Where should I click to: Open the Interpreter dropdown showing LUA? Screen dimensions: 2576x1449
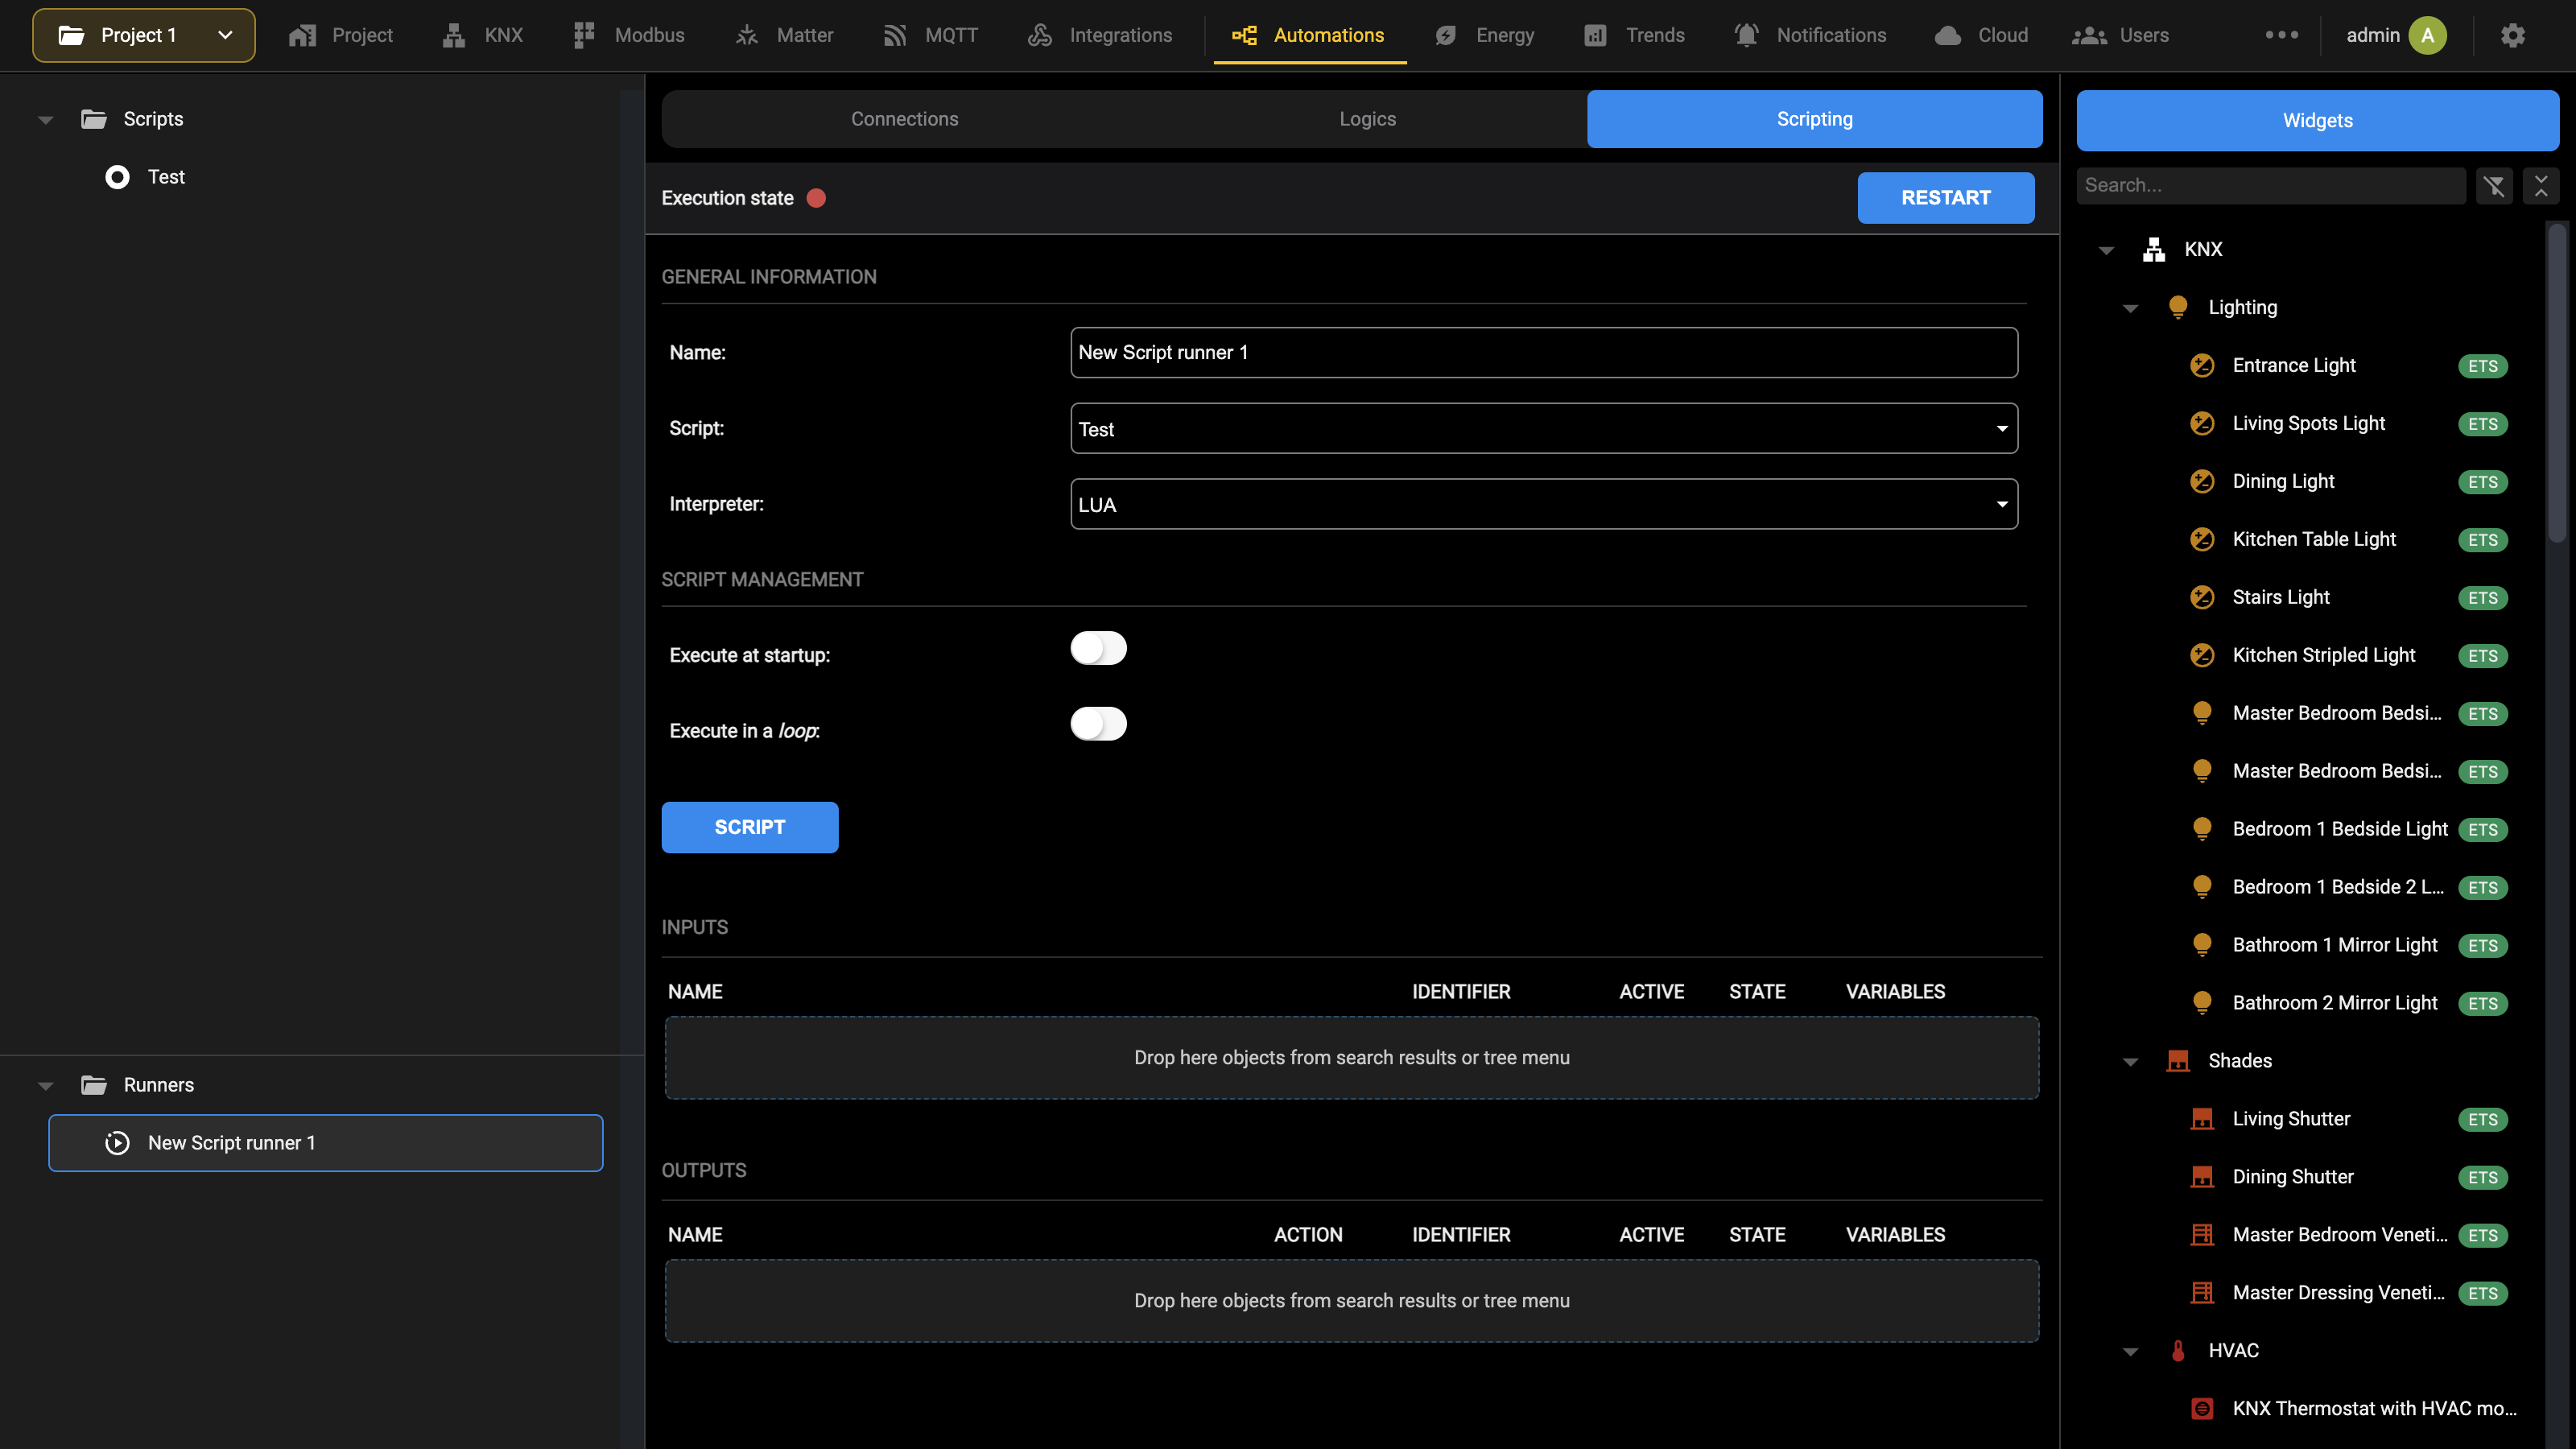point(1543,504)
